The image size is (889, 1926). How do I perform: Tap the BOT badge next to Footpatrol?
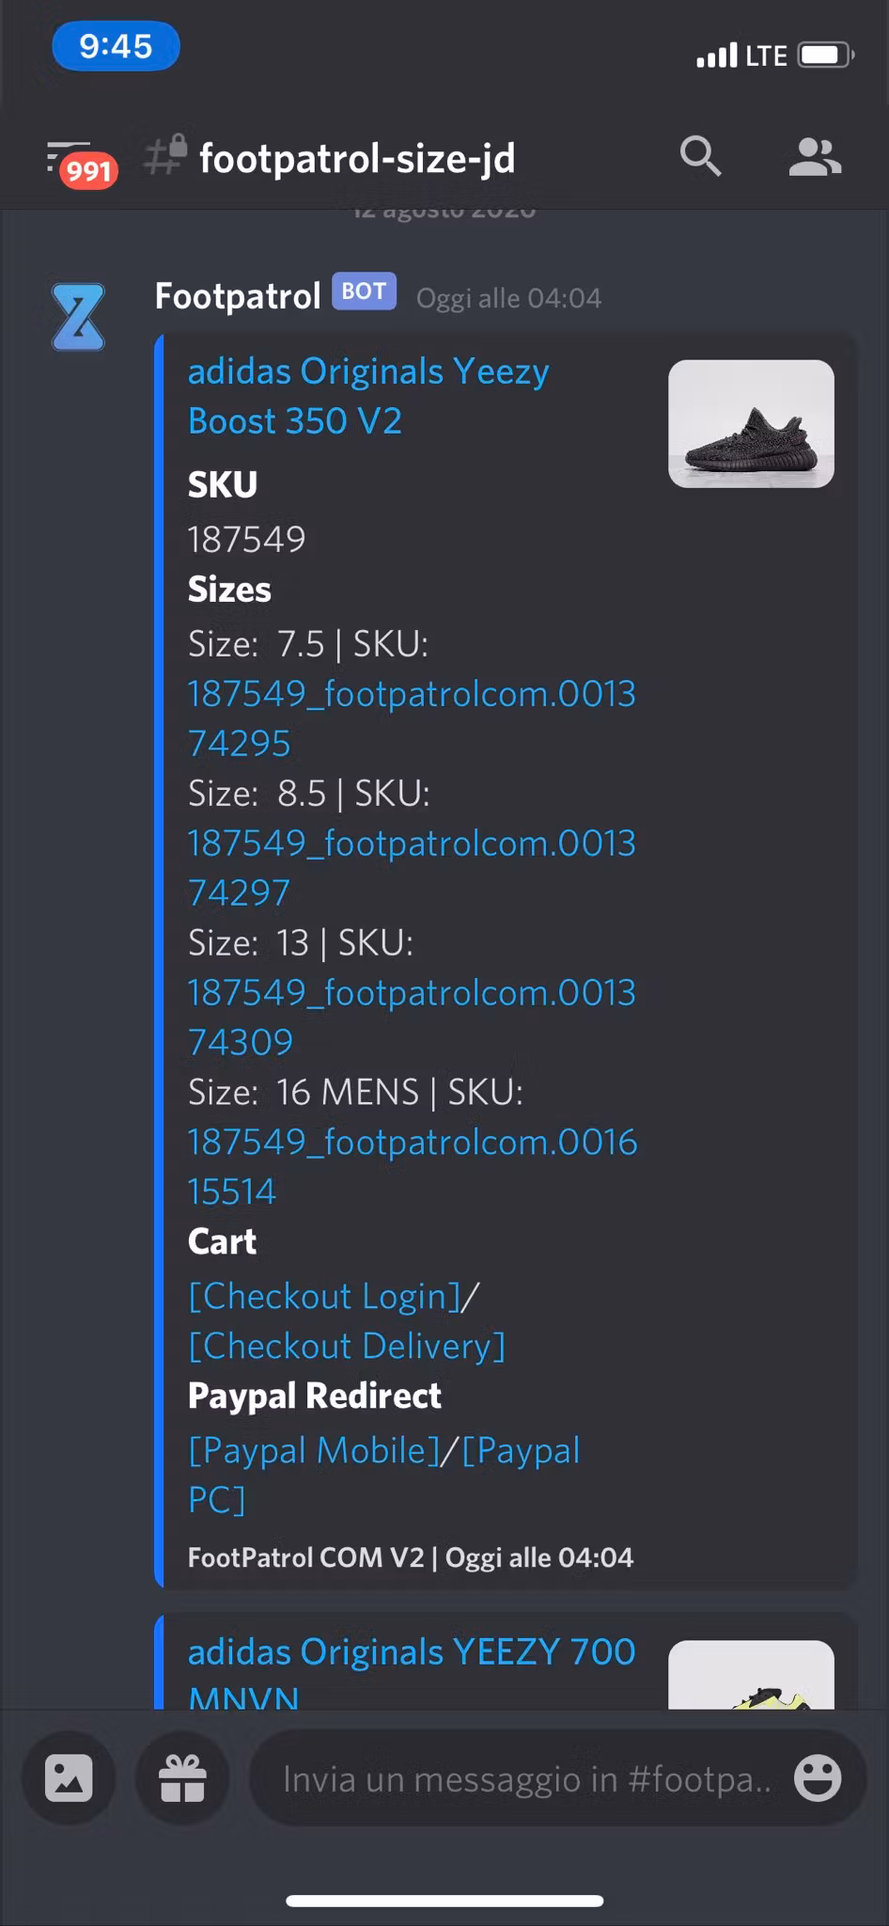tap(364, 292)
